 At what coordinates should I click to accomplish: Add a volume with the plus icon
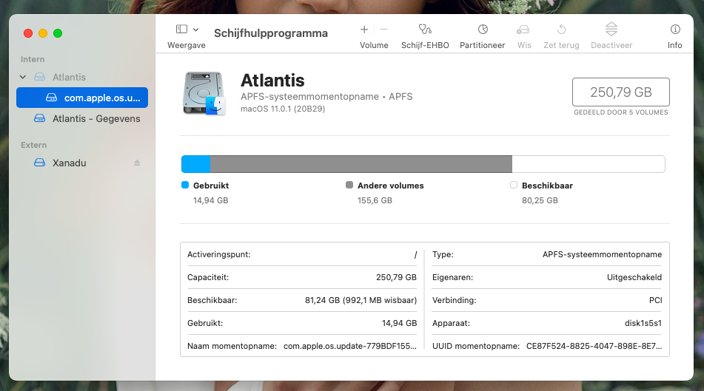pos(364,30)
